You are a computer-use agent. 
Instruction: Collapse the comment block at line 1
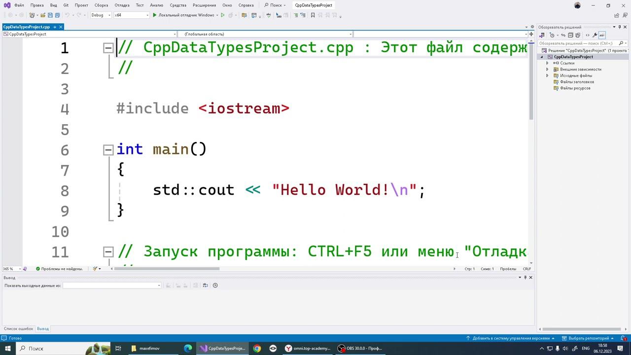pos(108,48)
